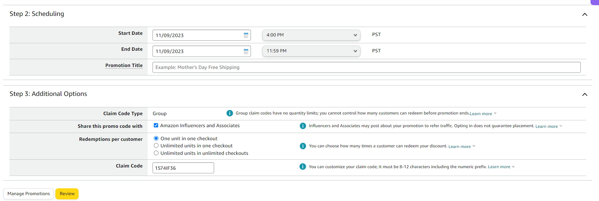The width and height of the screenshot is (599, 201).
Task: Click the Claim Code Type info icon
Action: (x=230, y=113)
